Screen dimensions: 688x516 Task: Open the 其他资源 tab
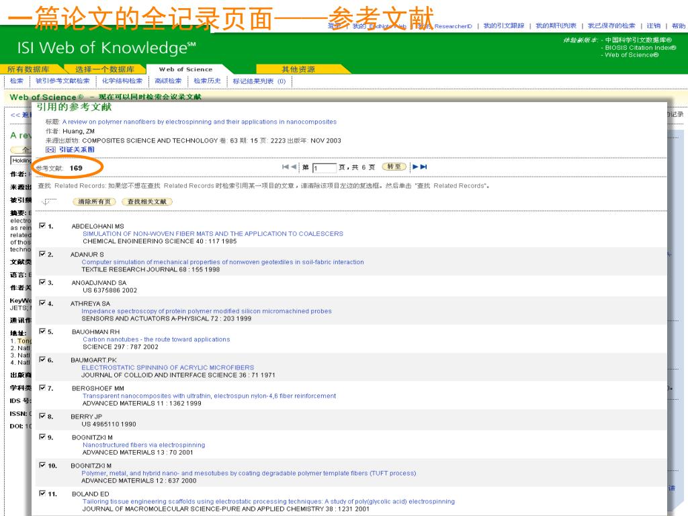(x=298, y=69)
